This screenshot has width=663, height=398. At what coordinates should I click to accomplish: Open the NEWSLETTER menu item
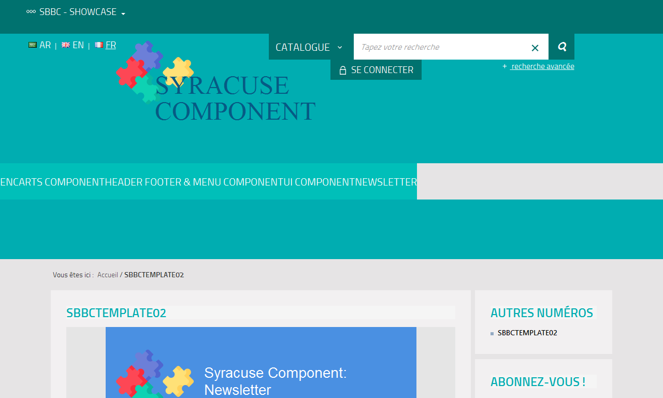coord(386,182)
